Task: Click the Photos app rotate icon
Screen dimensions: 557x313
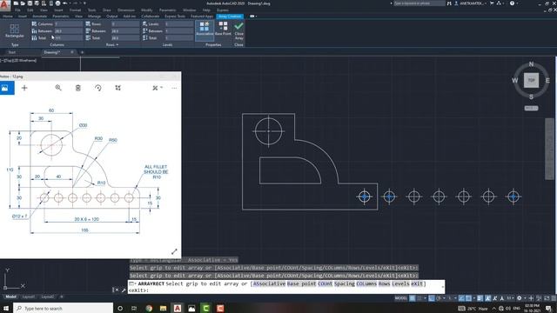Action: click(98, 88)
